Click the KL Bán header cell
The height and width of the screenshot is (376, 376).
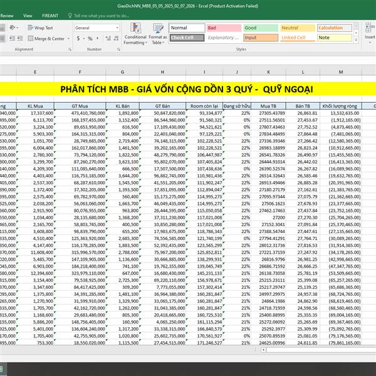coord(122,106)
